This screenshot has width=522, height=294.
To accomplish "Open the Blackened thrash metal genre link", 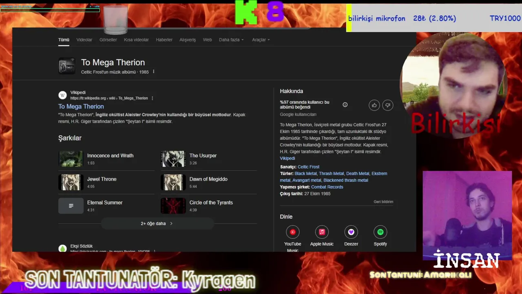I will point(346,180).
